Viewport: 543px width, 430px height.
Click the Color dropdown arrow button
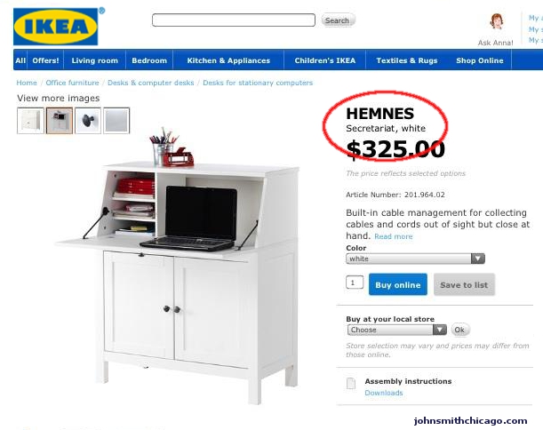pyautogui.click(x=477, y=259)
